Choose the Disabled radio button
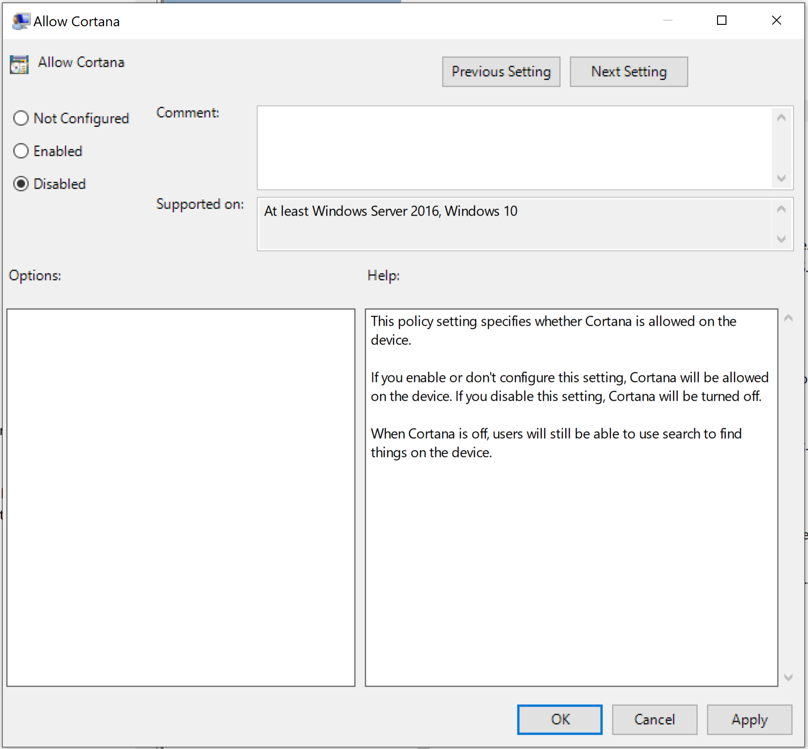Screen dimensions: 808x749 [x=21, y=184]
